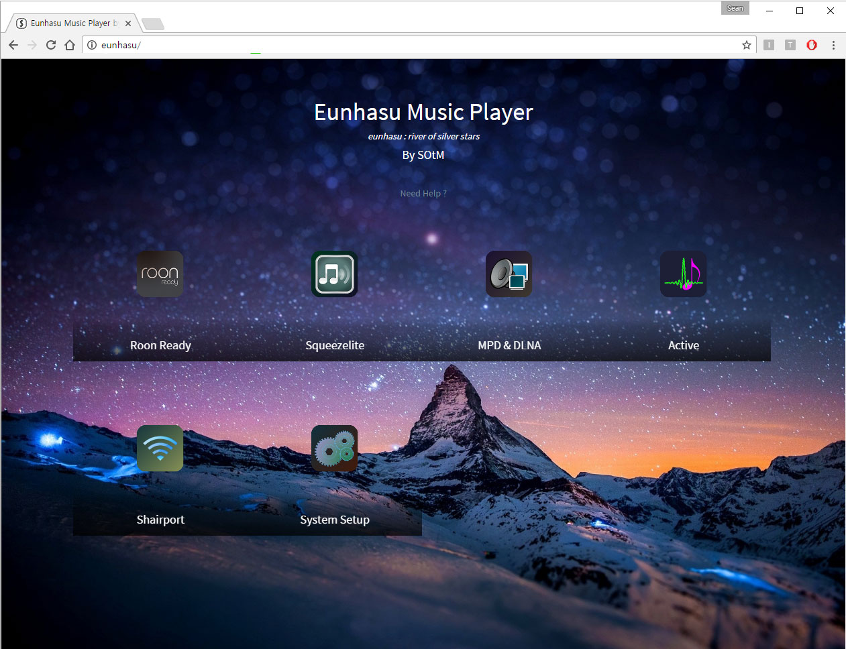Open the MPD & DLNA speaker icon
This screenshot has width=846, height=649.
click(x=509, y=274)
